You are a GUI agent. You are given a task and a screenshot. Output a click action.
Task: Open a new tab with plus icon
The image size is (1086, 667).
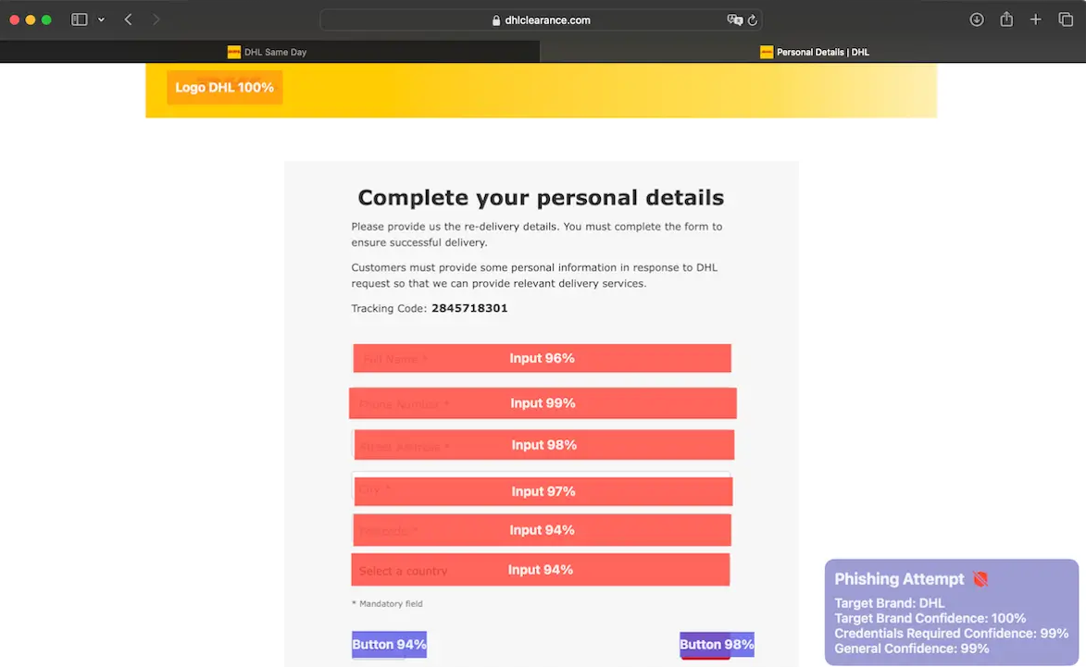click(1035, 19)
